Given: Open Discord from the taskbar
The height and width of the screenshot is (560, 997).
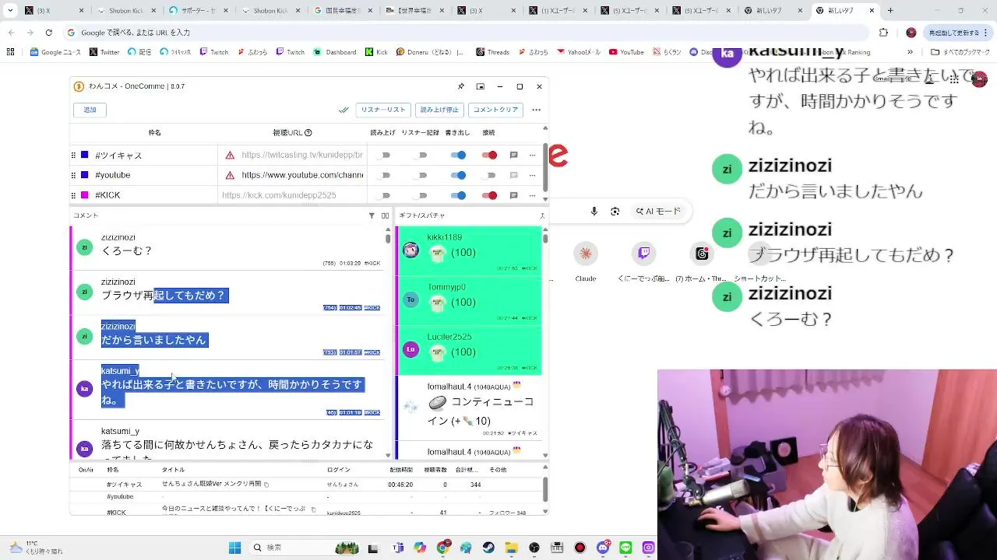Looking at the screenshot, I should pyautogui.click(x=602, y=548).
